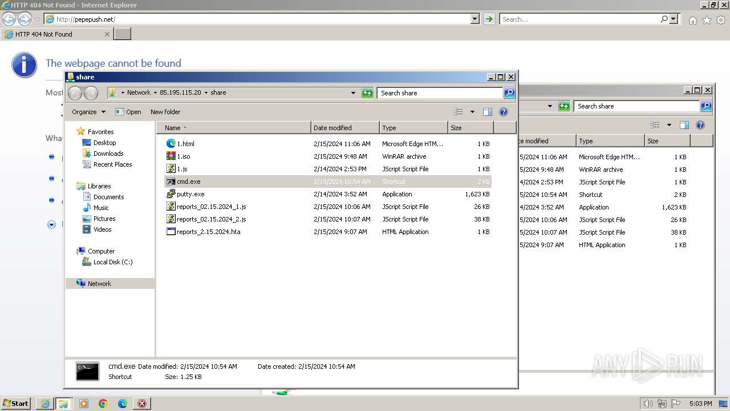Click the volume tray icon

[x=648, y=404]
